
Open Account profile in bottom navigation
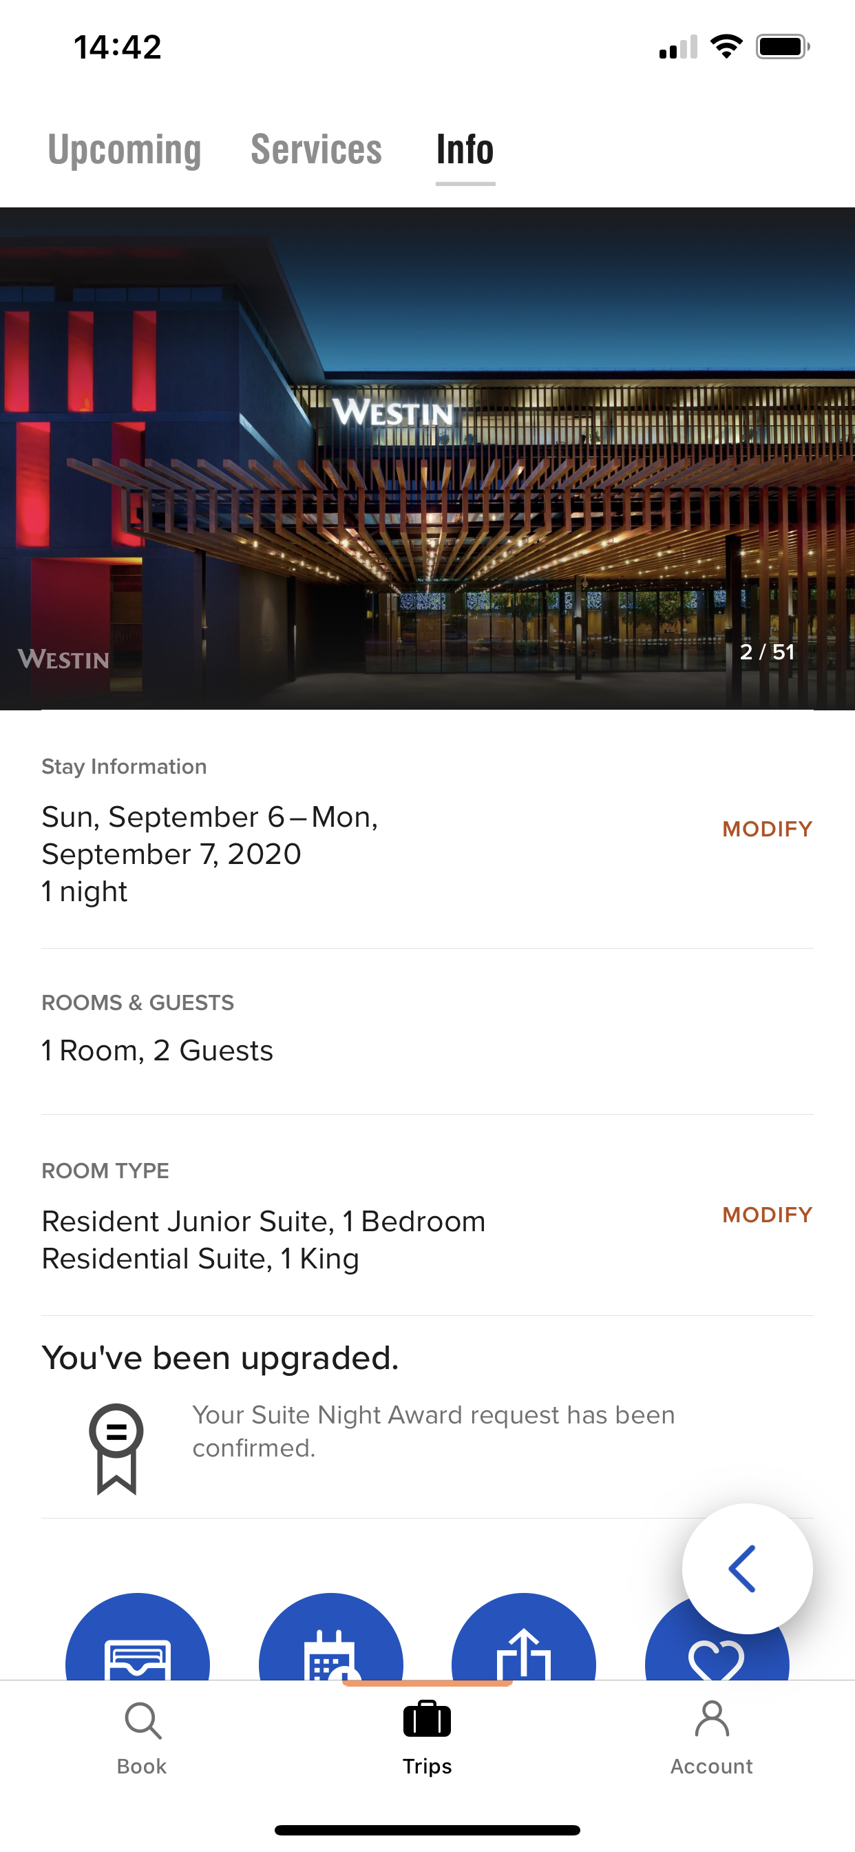click(712, 1738)
